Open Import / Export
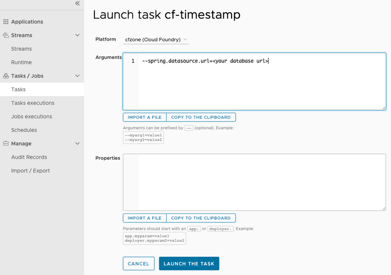391x275 pixels. 30,170
